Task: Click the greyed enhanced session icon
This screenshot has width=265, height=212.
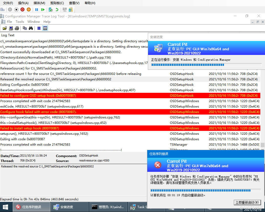Action: (x=64, y=10)
